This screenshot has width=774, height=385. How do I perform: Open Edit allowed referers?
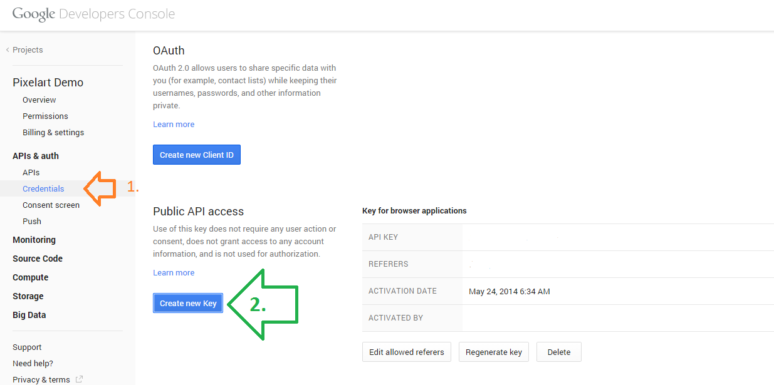point(407,352)
